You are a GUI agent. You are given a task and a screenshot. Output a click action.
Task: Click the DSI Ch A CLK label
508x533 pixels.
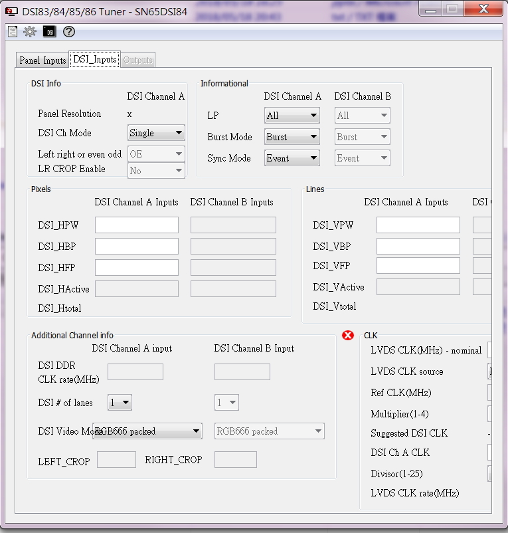pyautogui.click(x=400, y=453)
